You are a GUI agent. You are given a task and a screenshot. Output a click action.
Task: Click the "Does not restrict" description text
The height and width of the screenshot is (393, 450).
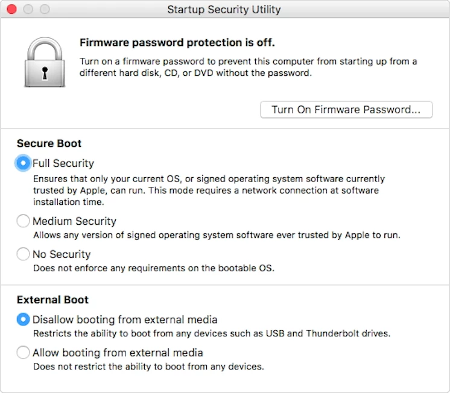[148, 366]
